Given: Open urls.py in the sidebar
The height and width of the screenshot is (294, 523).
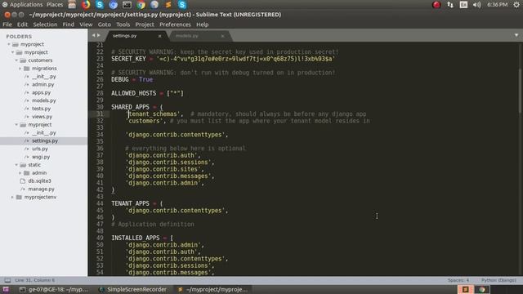Looking at the screenshot, I should [x=40, y=149].
